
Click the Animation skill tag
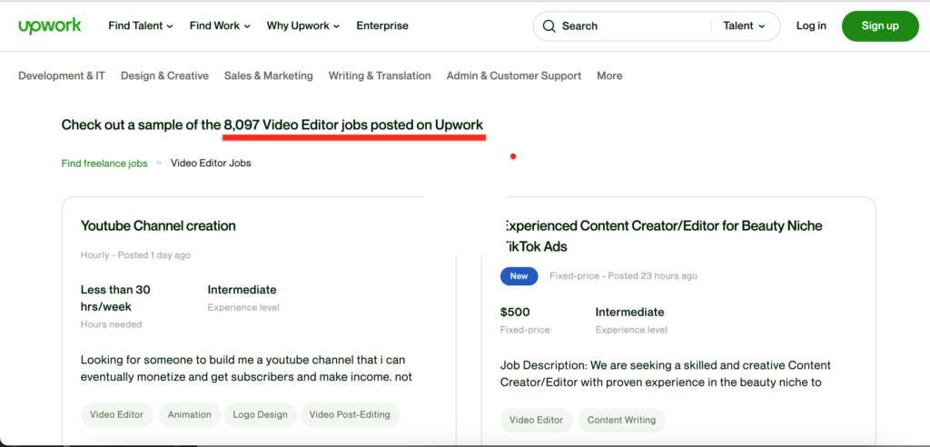pos(189,415)
